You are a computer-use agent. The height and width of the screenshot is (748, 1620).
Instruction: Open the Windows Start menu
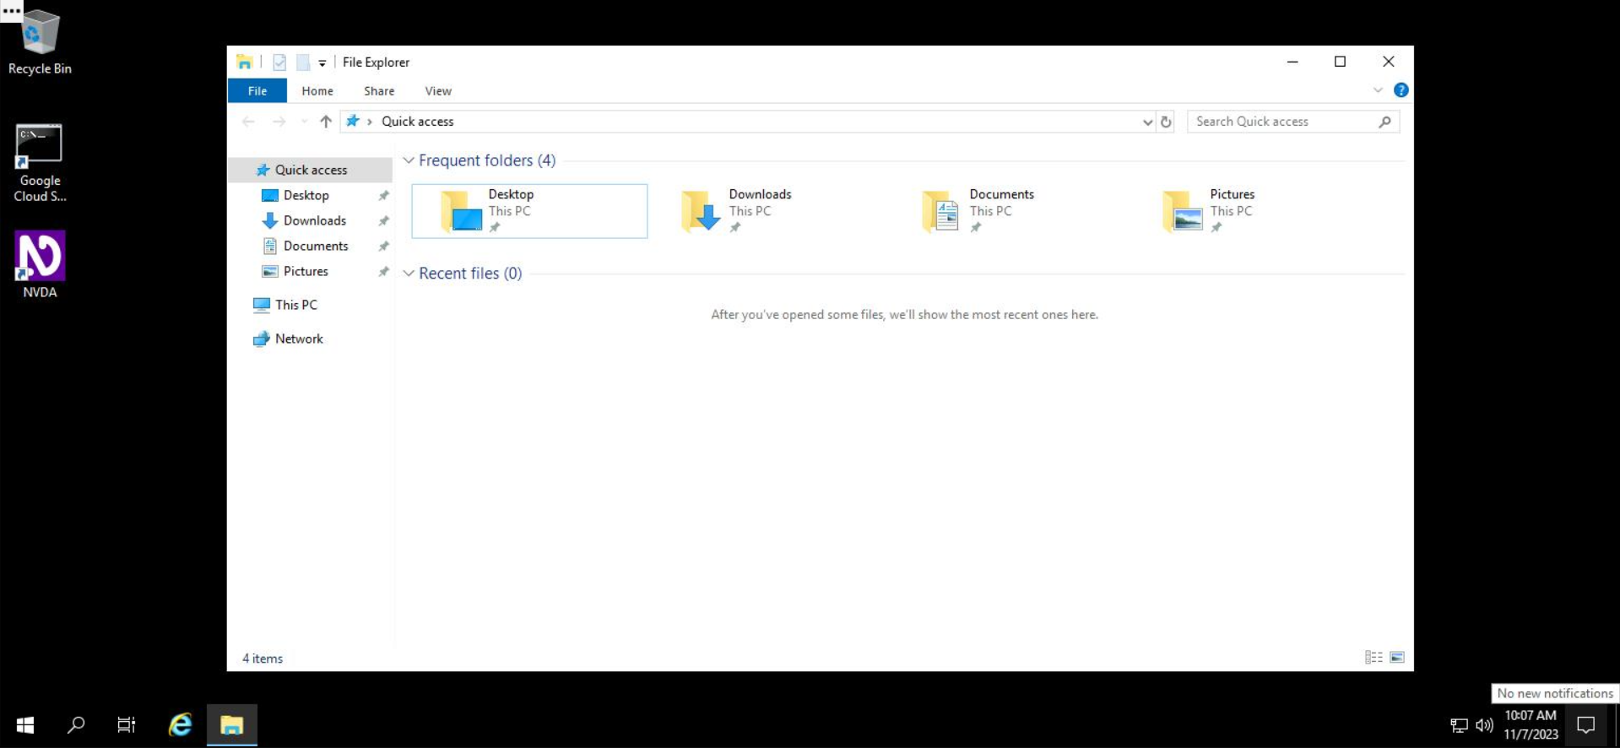tap(25, 724)
